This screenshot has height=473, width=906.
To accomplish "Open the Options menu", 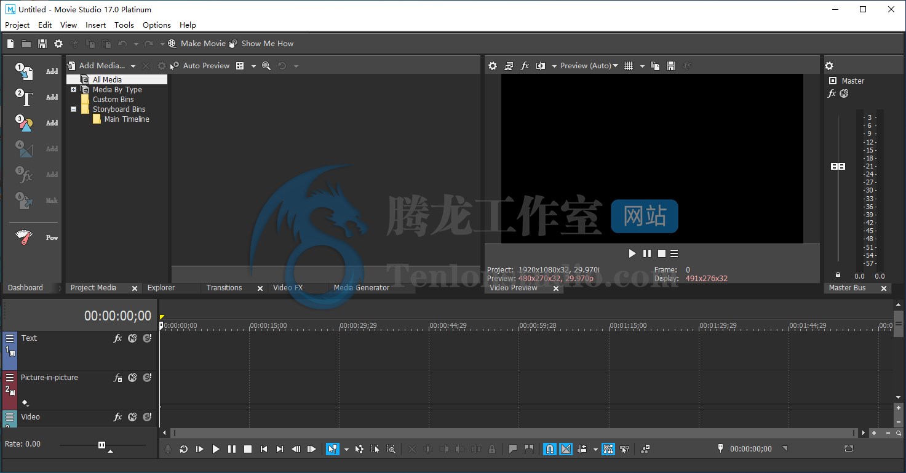I will (157, 25).
